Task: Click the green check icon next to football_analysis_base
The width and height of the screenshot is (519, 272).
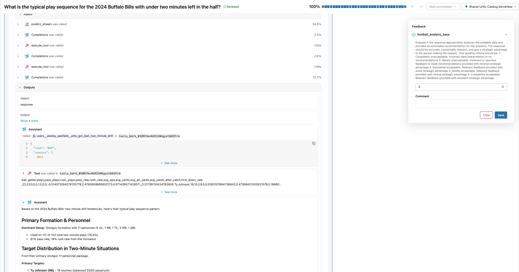Action: [413, 35]
